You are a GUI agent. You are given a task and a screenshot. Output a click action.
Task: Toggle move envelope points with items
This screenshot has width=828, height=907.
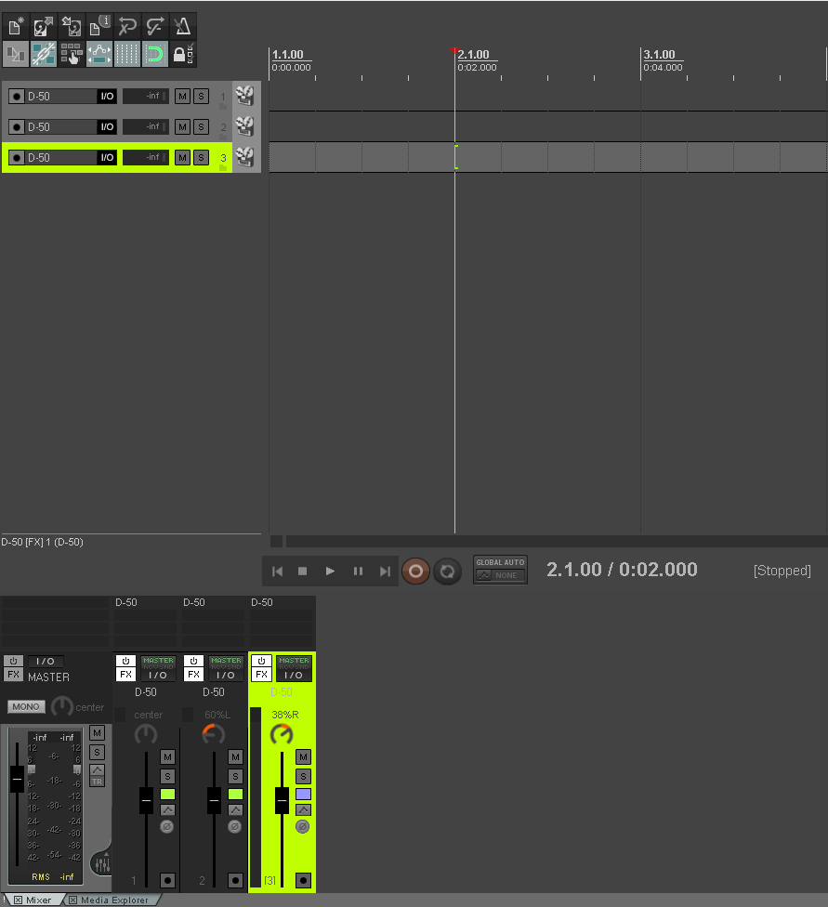pyautogui.click(x=99, y=55)
